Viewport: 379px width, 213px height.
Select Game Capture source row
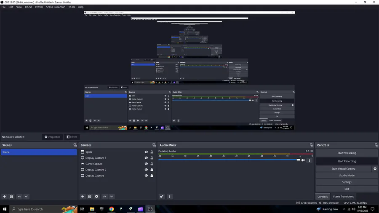click(x=117, y=164)
